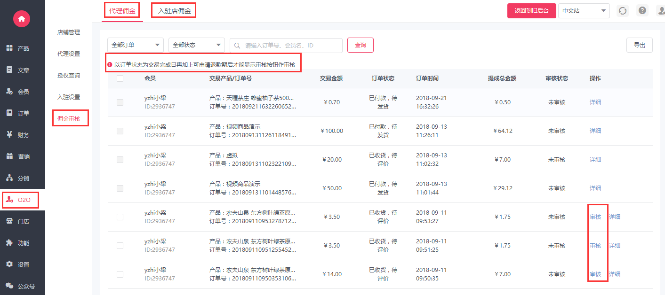Focus the order number search field
This screenshot has width=665, height=295.
pyautogui.click(x=291, y=46)
